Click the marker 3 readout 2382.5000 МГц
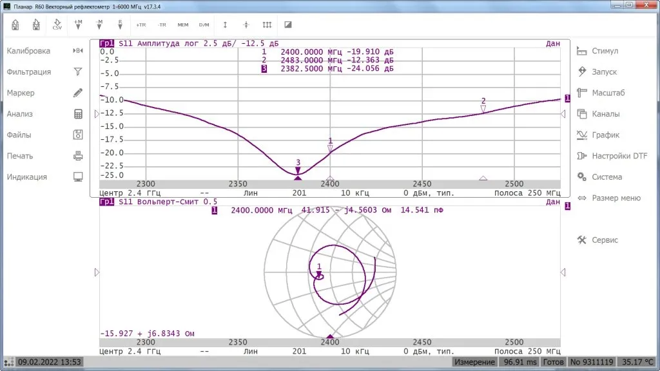Image resolution: width=660 pixels, height=371 pixels. pyautogui.click(x=311, y=68)
